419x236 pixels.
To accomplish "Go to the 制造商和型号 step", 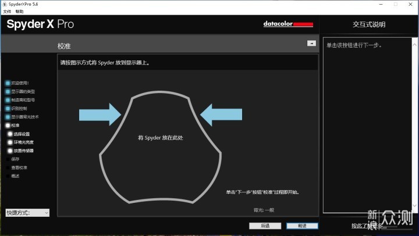I will point(20,100).
